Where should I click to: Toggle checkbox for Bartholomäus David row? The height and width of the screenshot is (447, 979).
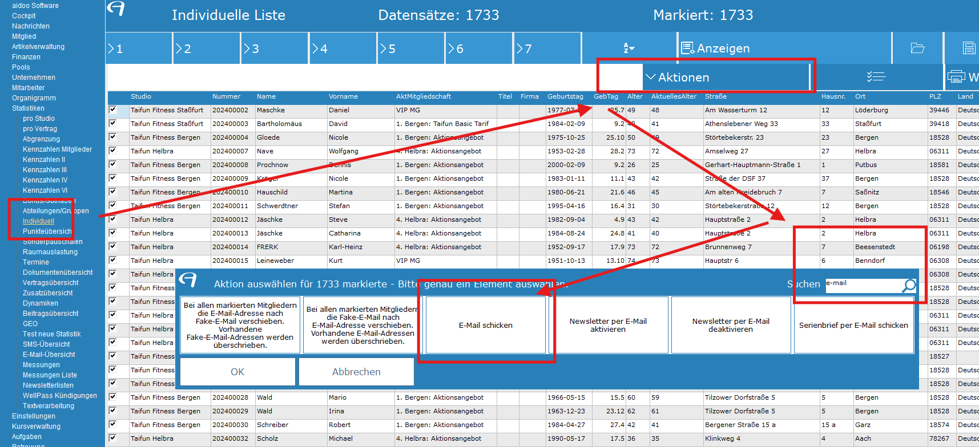pyautogui.click(x=112, y=123)
